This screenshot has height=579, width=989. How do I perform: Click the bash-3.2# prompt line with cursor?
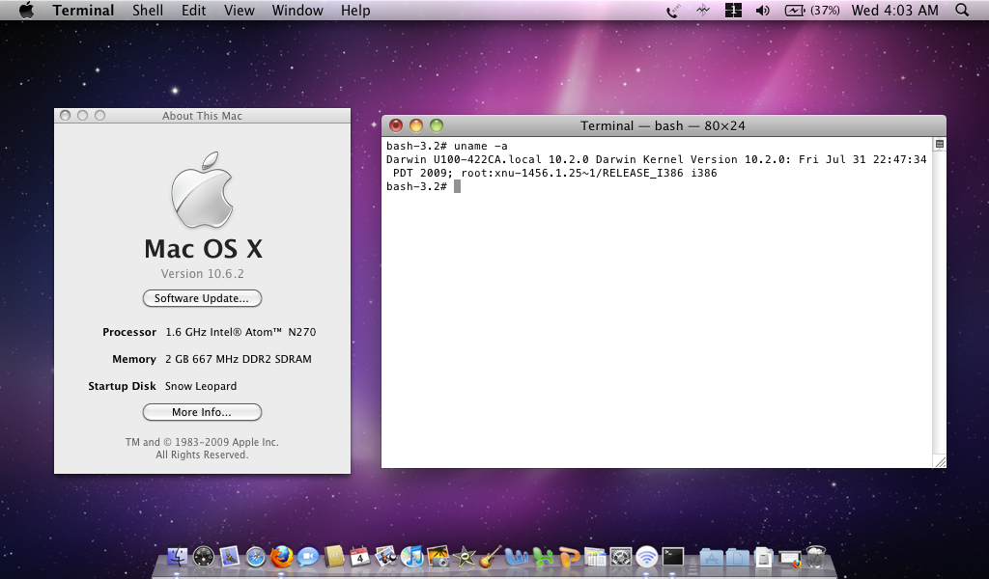click(423, 186)
